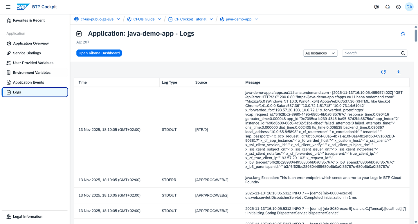Select the STDERR log type cell
The width and height of the screenshot is (418, 224).
pos(169,180)
